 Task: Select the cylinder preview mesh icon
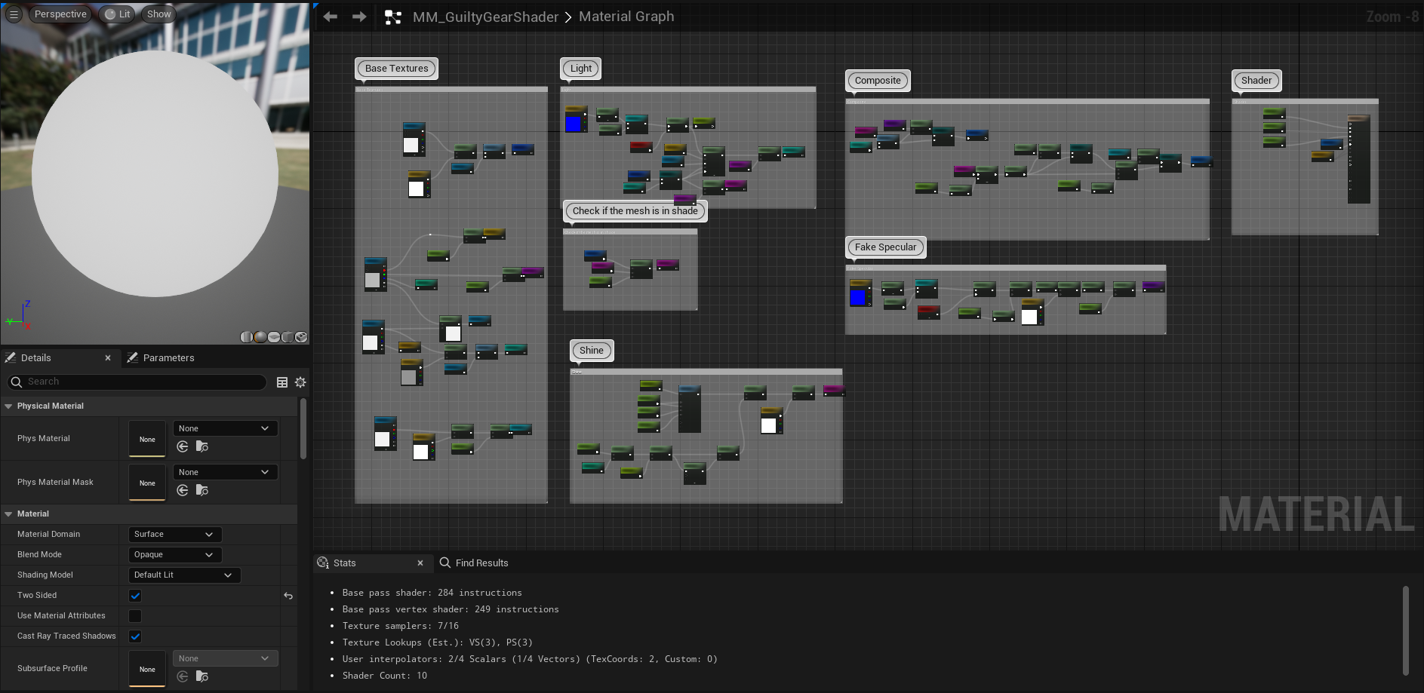pyautogui.click(x=246, y=337)
